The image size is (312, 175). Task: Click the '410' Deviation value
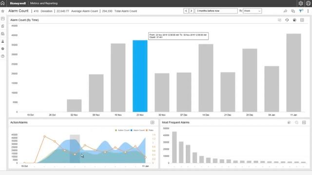click(36, 11)
